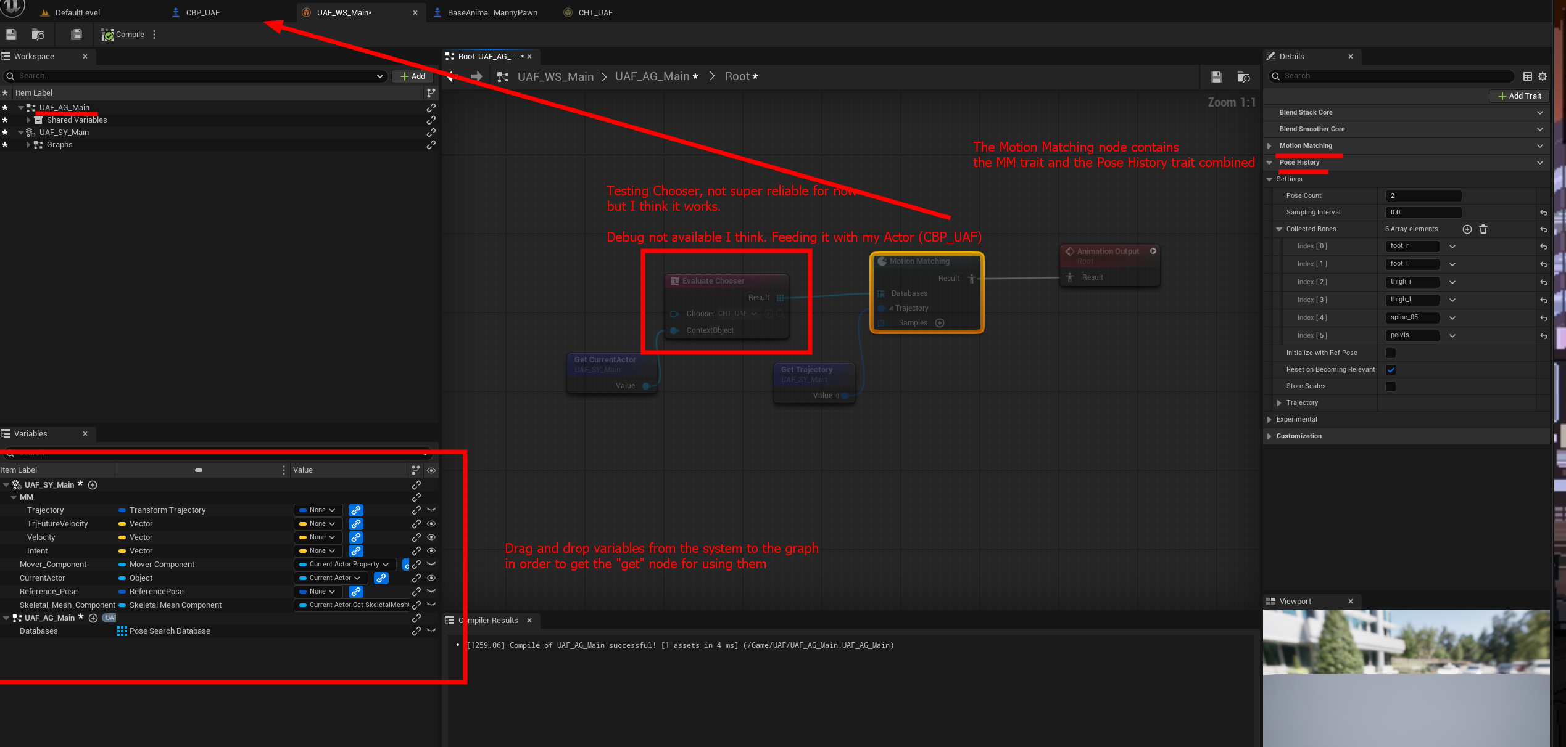Edit the Pose Count value field
This screenshot has width=1566, height=747.
coord(1423,196)
